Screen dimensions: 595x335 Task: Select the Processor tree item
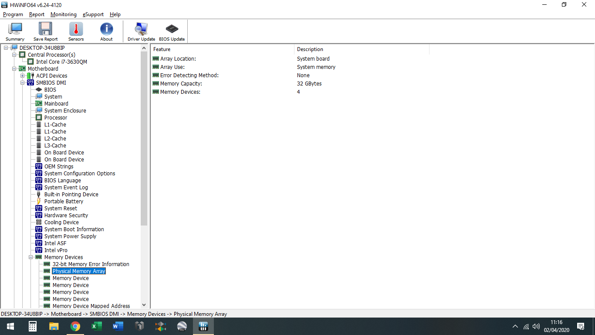56,117
